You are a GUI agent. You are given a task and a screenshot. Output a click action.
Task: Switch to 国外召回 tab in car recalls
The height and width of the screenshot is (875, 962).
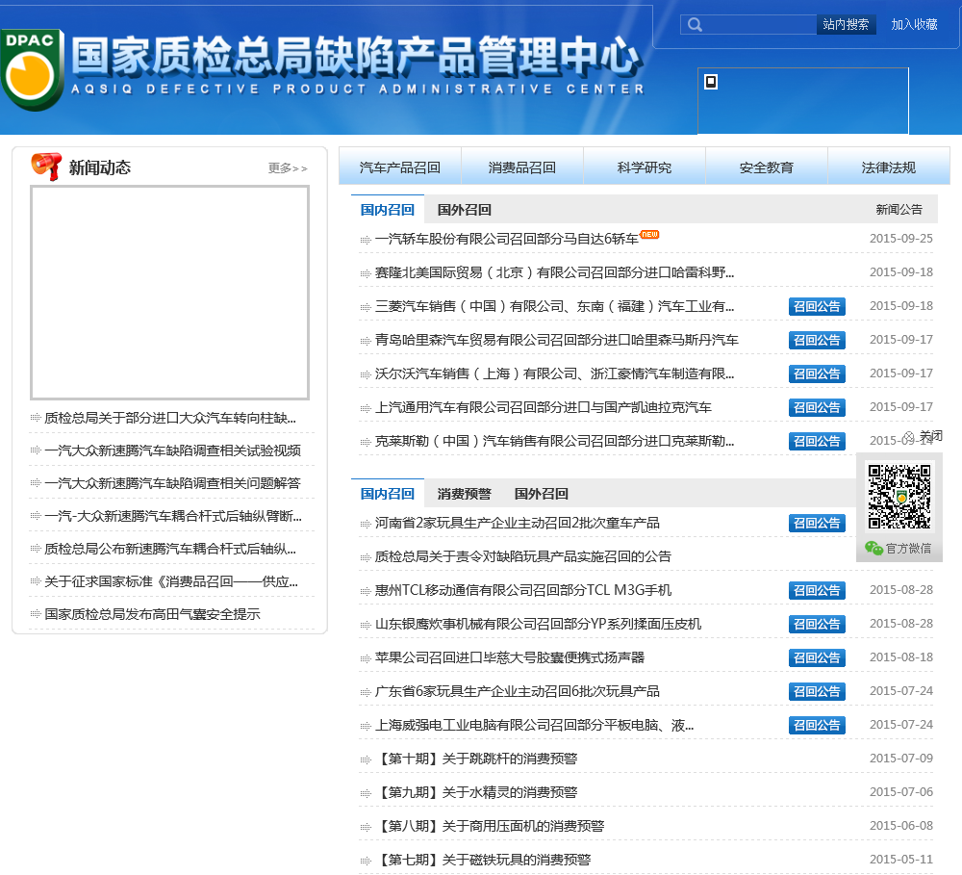click(465, 210)
